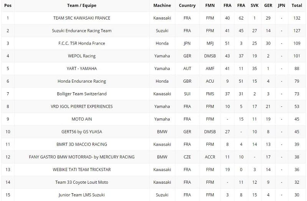Viewport: 307px width, 201px height.
Task: Click the GERT56 by GS YUASA team
Action: pos(81,132)
